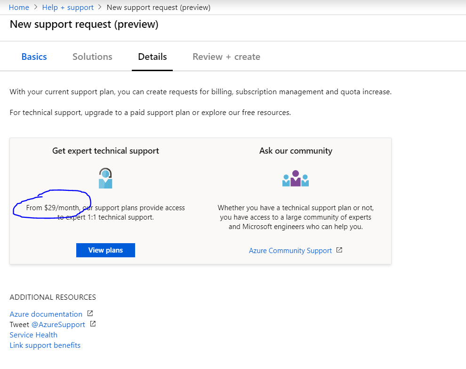Click the 'From $29/month' support plan text

[x=53, y=208]
